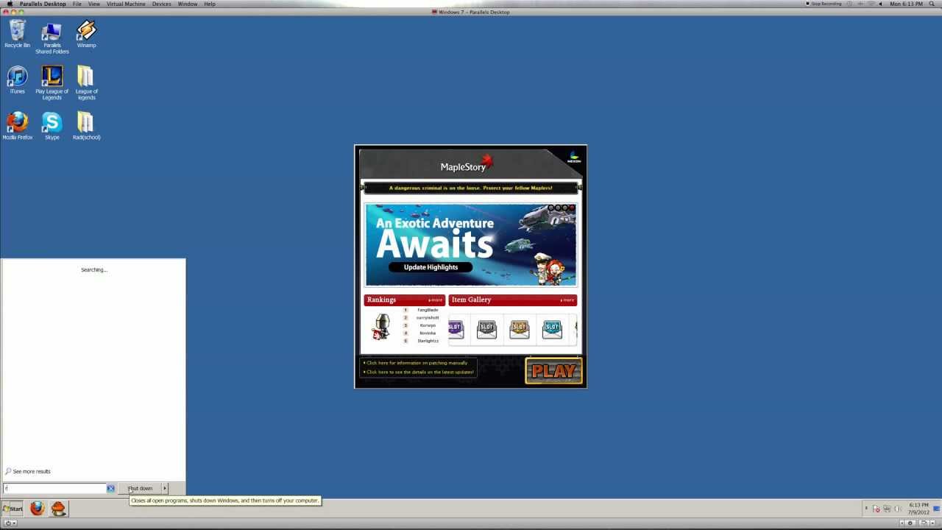Show hidden Windows system tray icons
The width and height of the screenshot is (942, 530).
point(866,508)
